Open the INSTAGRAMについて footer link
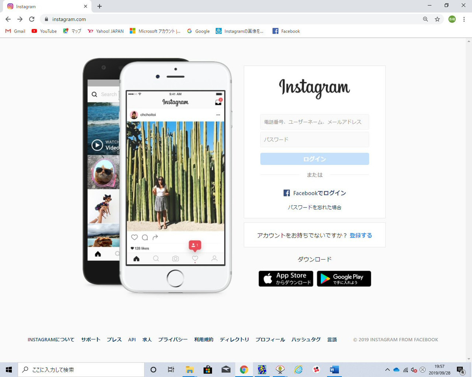 pyautogui.click(x=51, y=340)
